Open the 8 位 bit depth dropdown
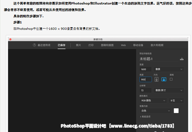Image resolution: width=192 pixels, height=132 pixels. point(176,101)
